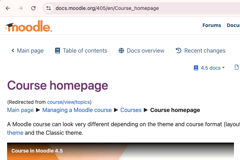Reload the page with the refresh icon
The height and width of the screenshot is (160, 240).
coord(33,8)
